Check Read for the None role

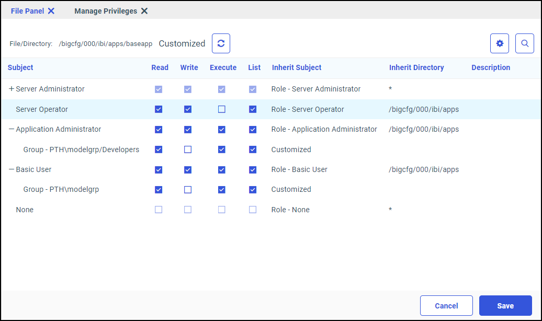tap(159, 209)
